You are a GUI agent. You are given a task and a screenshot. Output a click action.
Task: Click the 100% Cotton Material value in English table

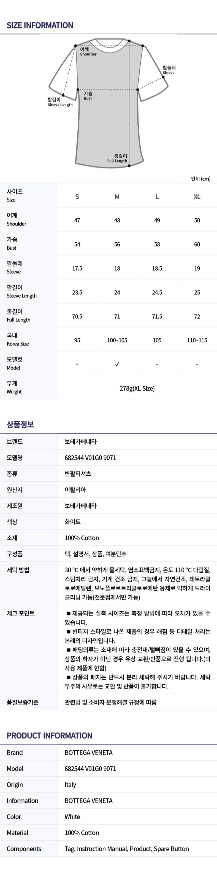coord(82,833)
